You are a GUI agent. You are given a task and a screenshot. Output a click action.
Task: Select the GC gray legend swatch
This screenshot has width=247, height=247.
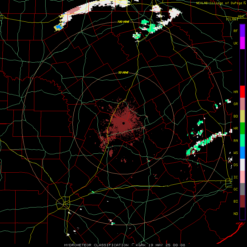point(242,189)
